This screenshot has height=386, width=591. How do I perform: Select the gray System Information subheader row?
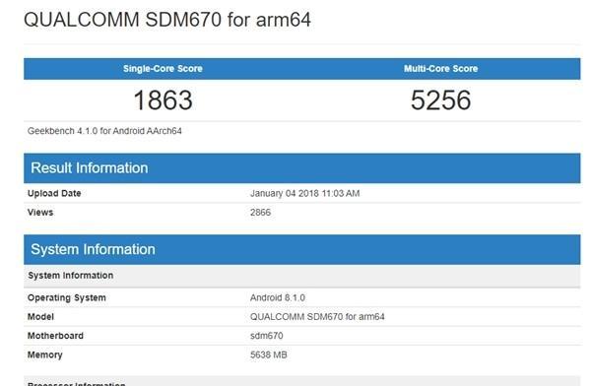(302, 276)
